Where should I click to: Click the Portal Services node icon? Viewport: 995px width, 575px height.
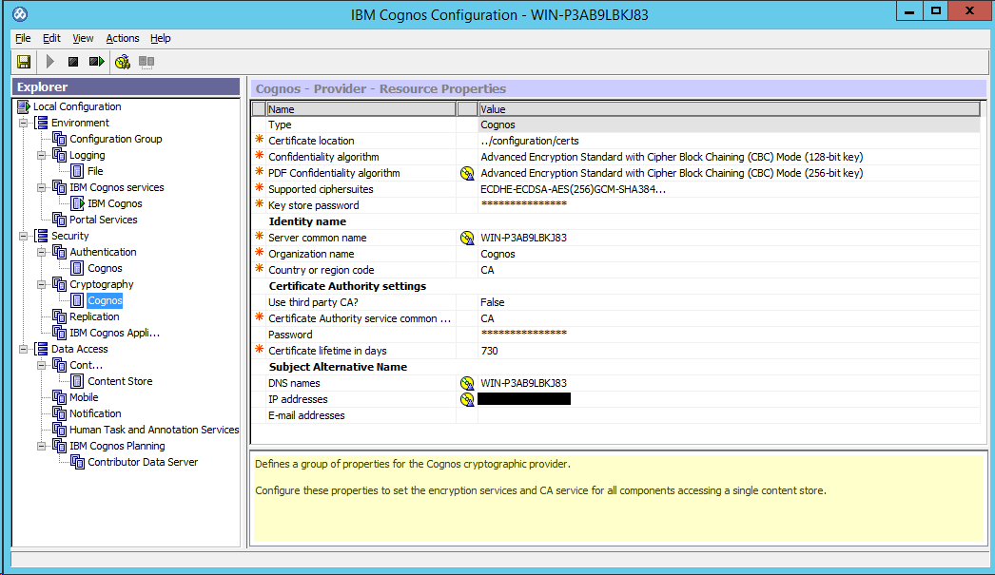tap(60, 220)
